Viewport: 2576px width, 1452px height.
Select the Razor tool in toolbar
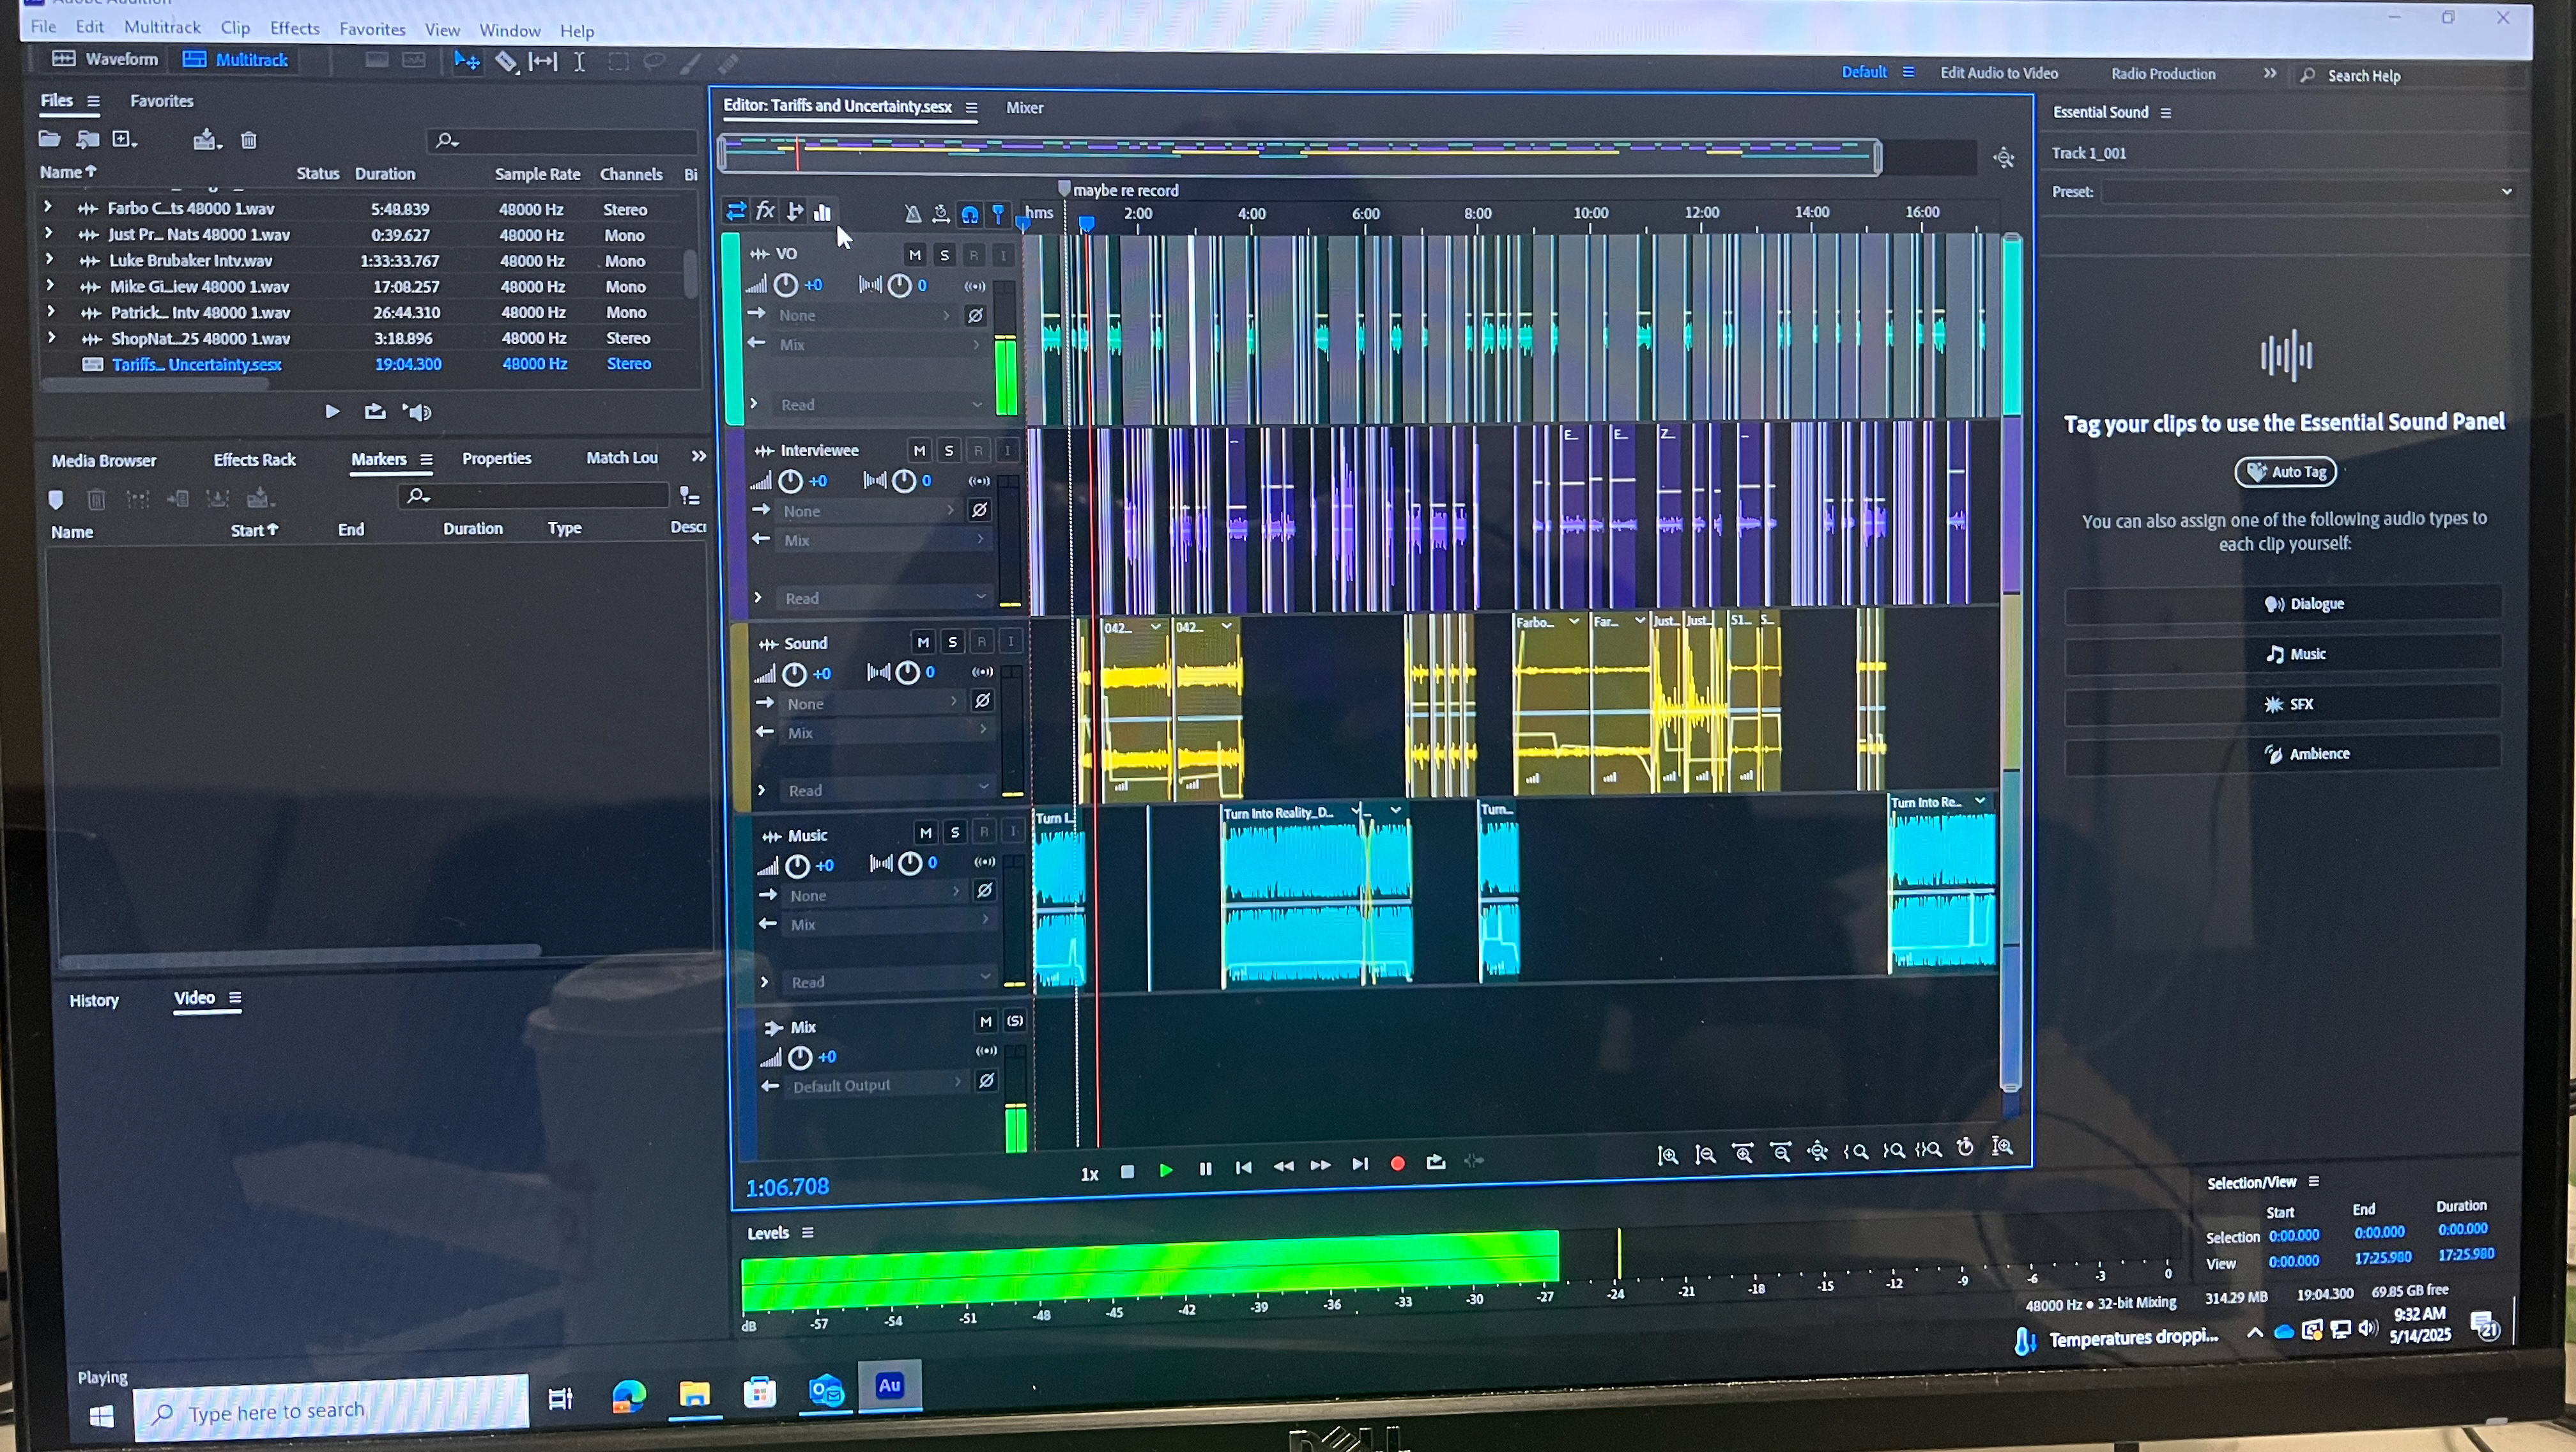pyautogui.click(x=506, y=62)
